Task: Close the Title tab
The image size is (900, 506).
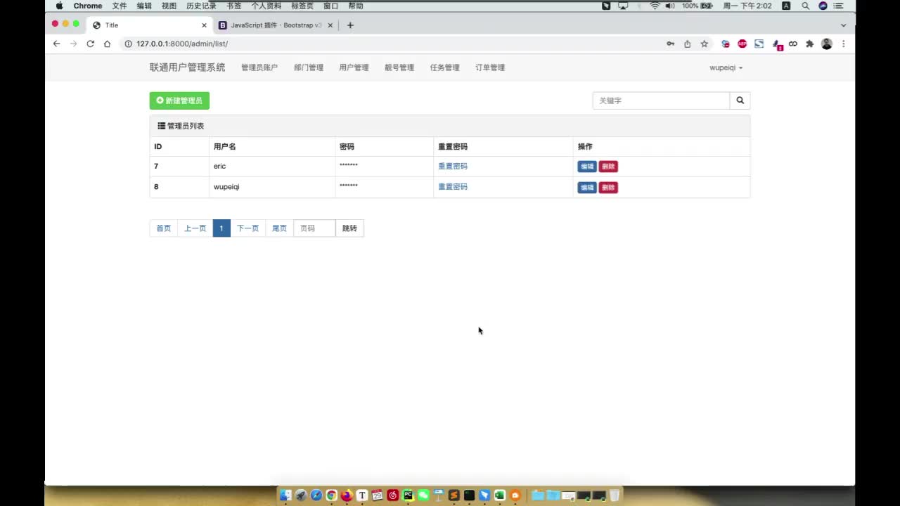Action: click(204, 25)
